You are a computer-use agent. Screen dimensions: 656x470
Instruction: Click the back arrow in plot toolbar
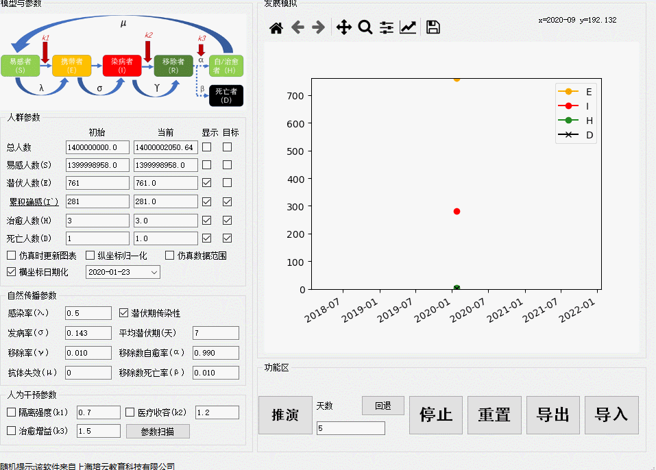pos(297,27)
